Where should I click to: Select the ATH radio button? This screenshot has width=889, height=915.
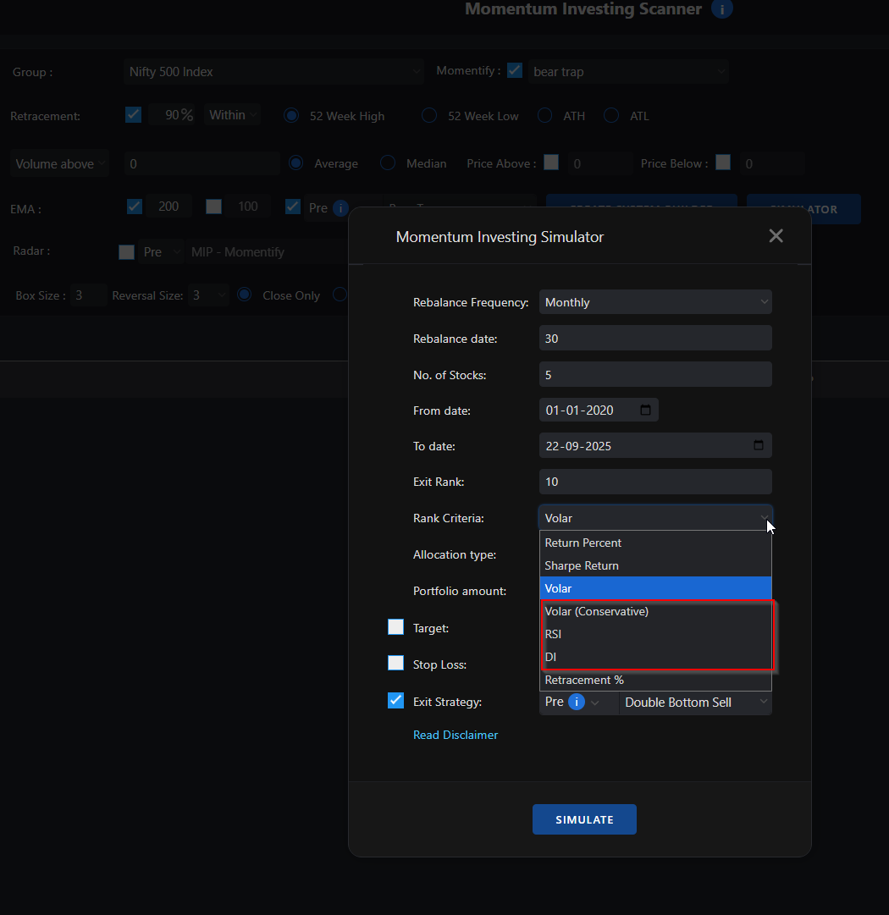(544, 116)
